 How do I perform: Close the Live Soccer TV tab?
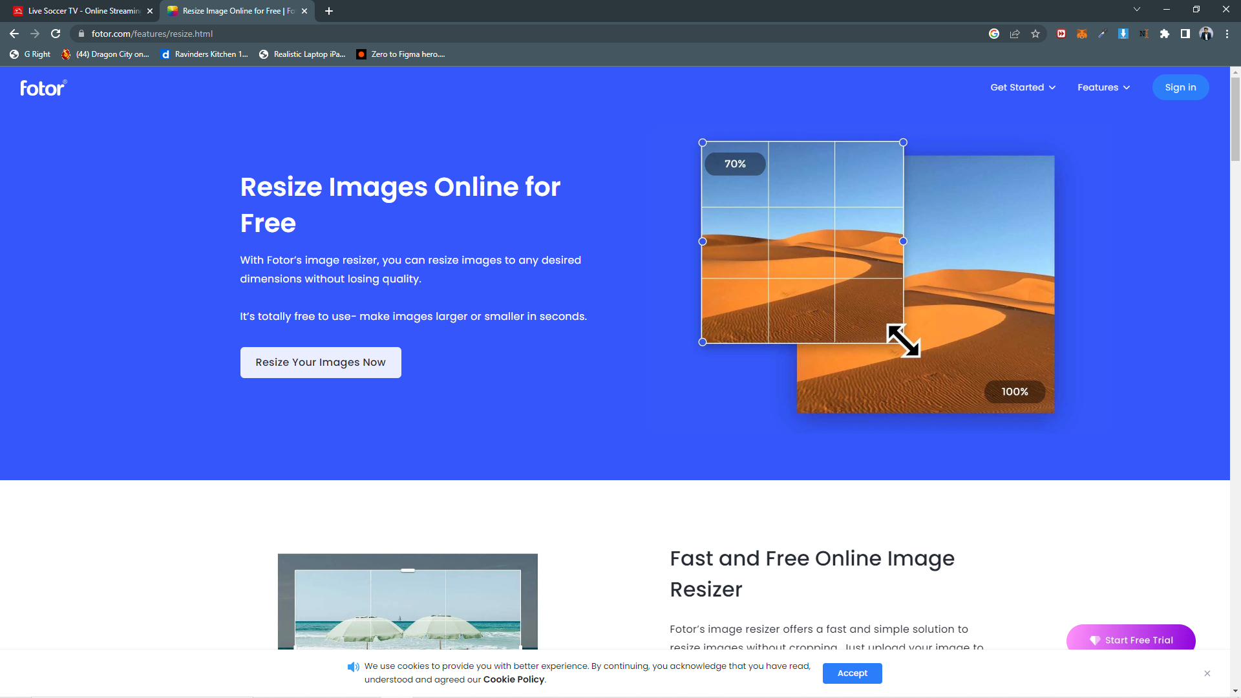tap(150, 11)
